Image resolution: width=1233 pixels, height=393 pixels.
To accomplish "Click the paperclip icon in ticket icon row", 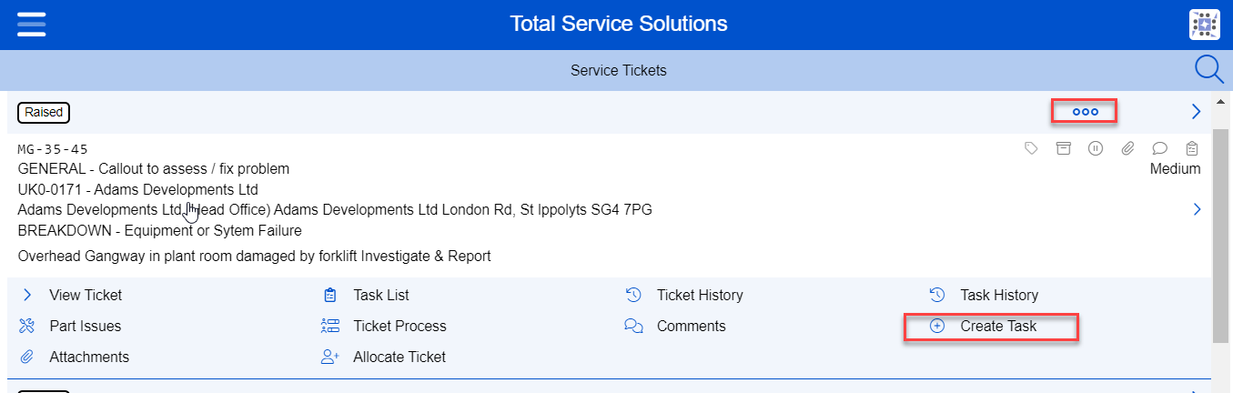I will [1127, 148].
